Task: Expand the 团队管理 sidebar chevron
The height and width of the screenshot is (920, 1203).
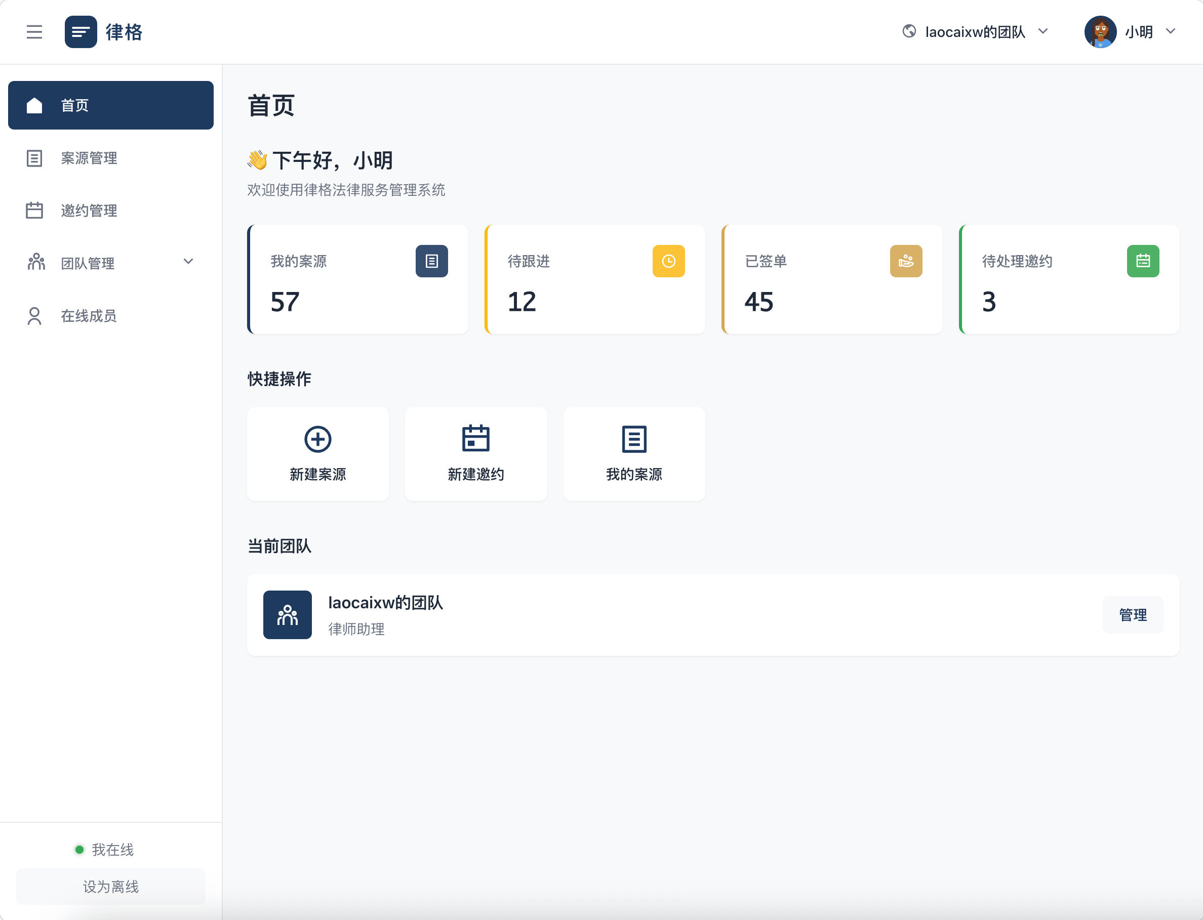Action: click(x=188, y=262)
